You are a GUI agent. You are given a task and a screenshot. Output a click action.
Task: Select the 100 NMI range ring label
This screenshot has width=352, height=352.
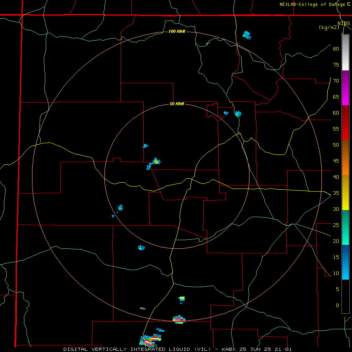[x=177, y=31]
